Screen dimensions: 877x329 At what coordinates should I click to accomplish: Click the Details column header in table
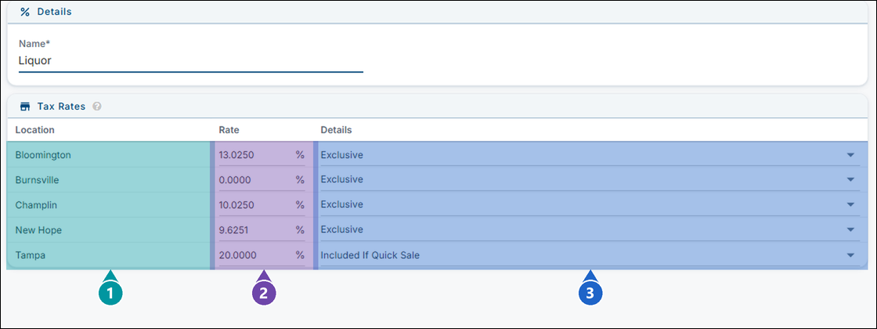336,130
